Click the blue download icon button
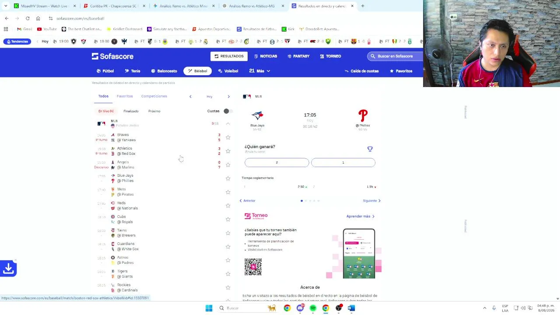 pyautogui.click(x=8, y=268)
